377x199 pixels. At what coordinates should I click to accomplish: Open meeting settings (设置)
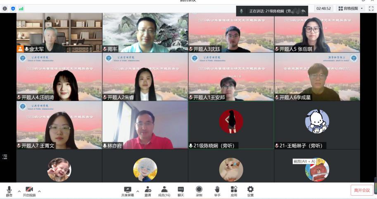[x=250, y=191]
